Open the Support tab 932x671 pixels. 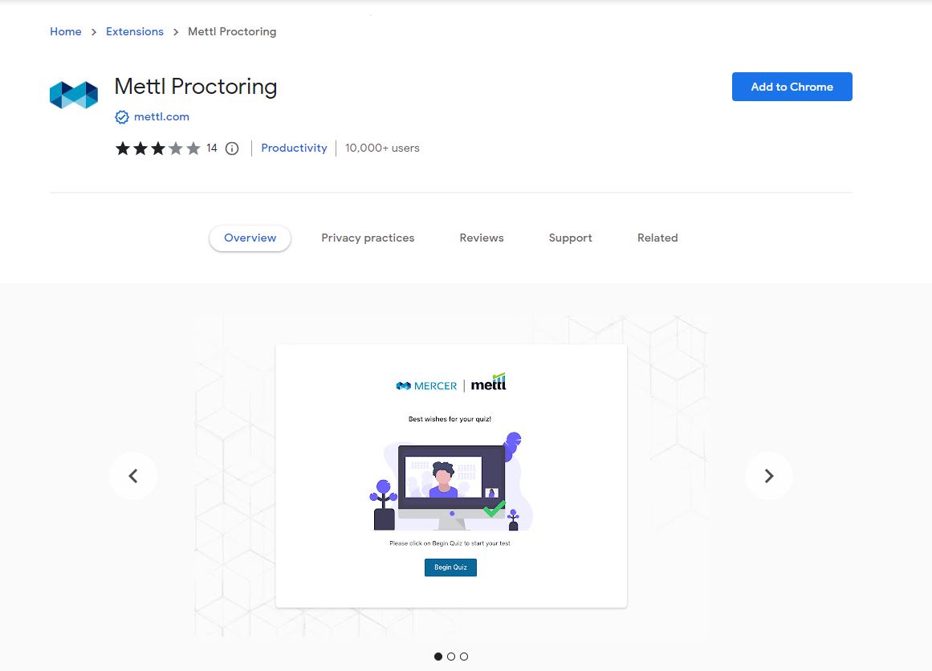(x=571, y=238)
